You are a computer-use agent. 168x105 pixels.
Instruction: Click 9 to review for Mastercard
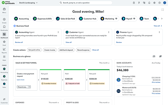tap(156, 94)
